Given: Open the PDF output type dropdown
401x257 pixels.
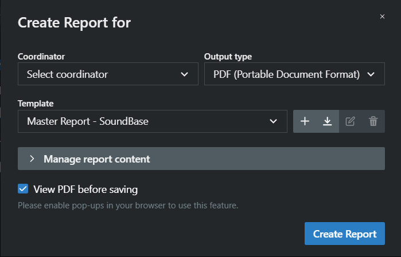Looking at the screenshot, I should (294, 74).
